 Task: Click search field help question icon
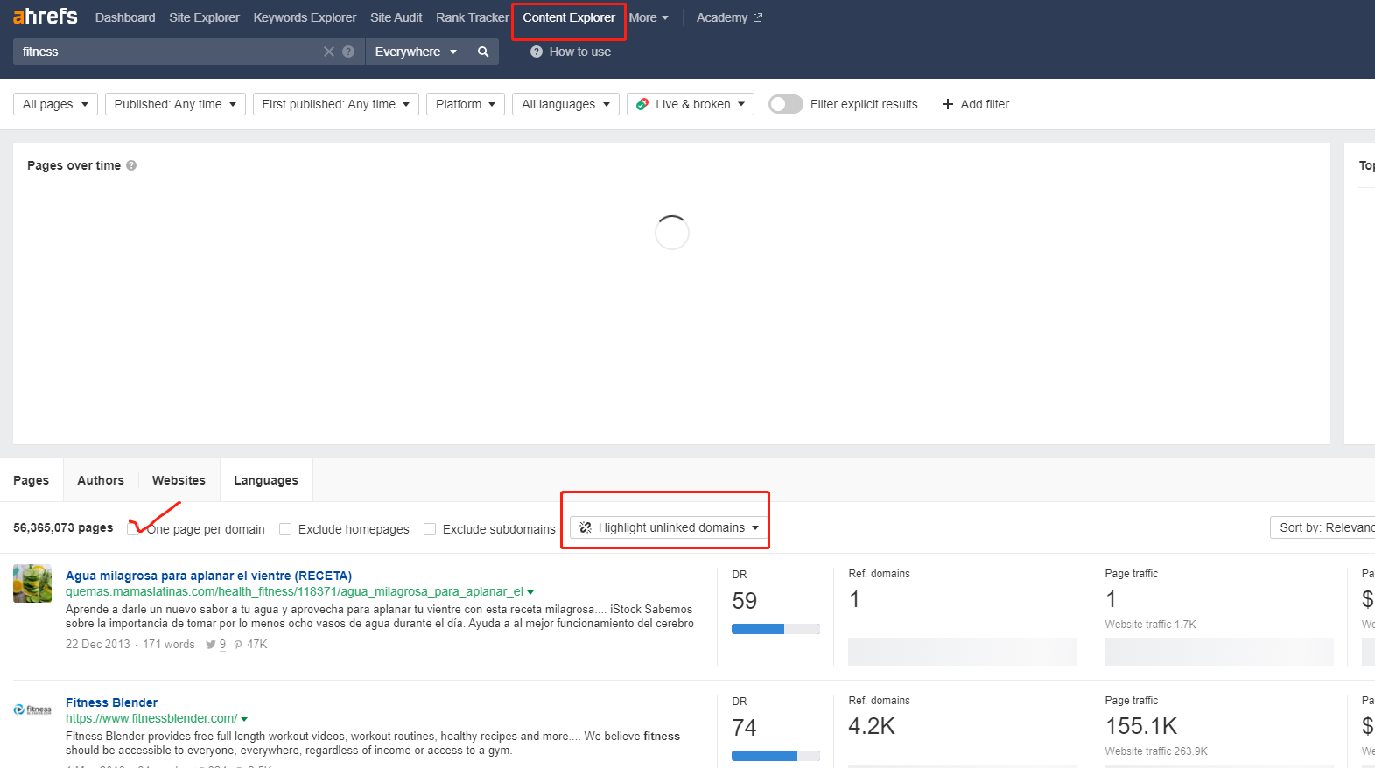pos(348,52)
